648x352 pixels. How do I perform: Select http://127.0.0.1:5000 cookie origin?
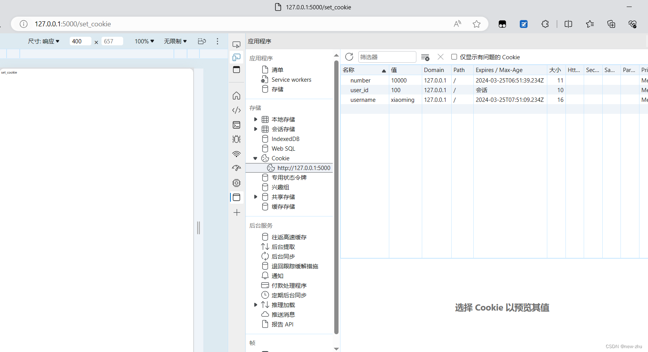click(289, 168)
